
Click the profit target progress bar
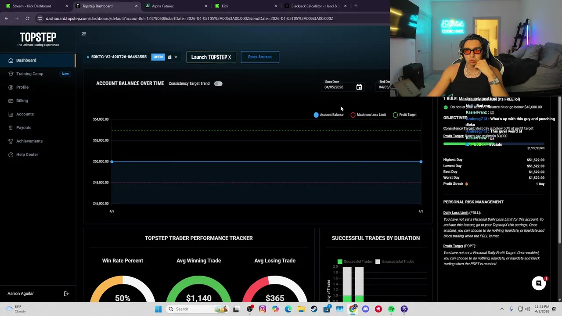pos(494,144)
